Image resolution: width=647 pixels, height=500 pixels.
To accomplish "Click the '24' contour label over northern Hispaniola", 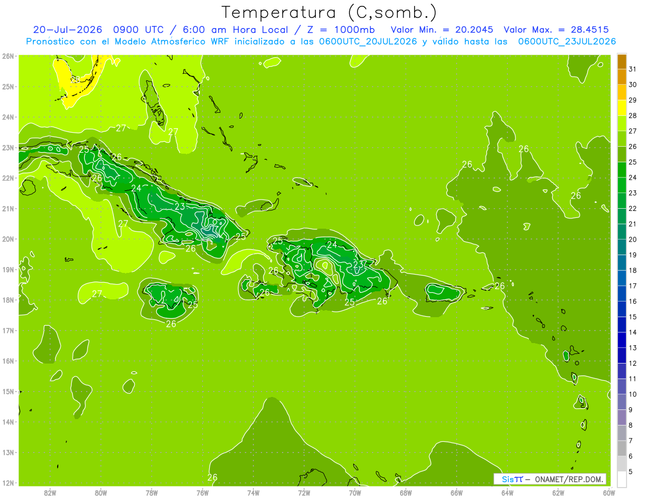I will tap(332, 245).
